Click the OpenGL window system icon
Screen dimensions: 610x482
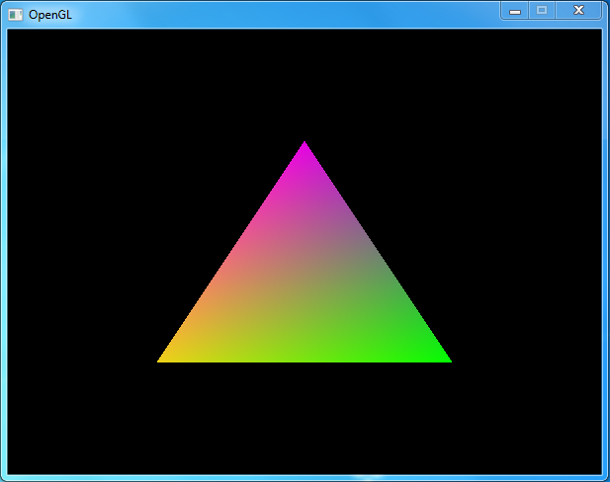pyautogui.click(x=15, y=15)
